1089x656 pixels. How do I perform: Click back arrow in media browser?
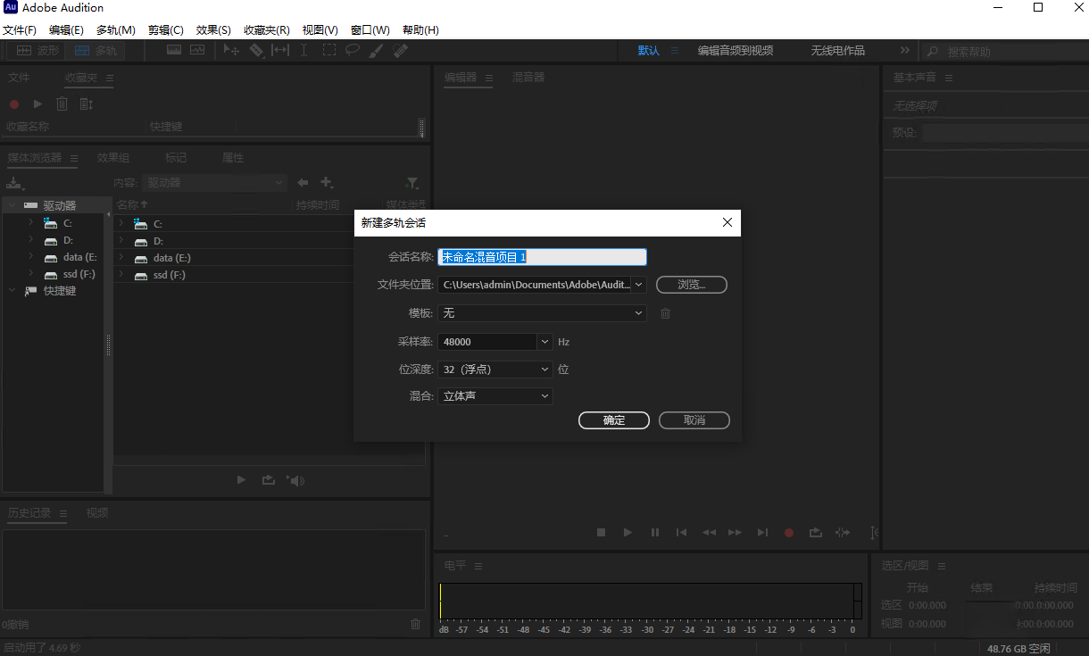(x=303, y=183)
